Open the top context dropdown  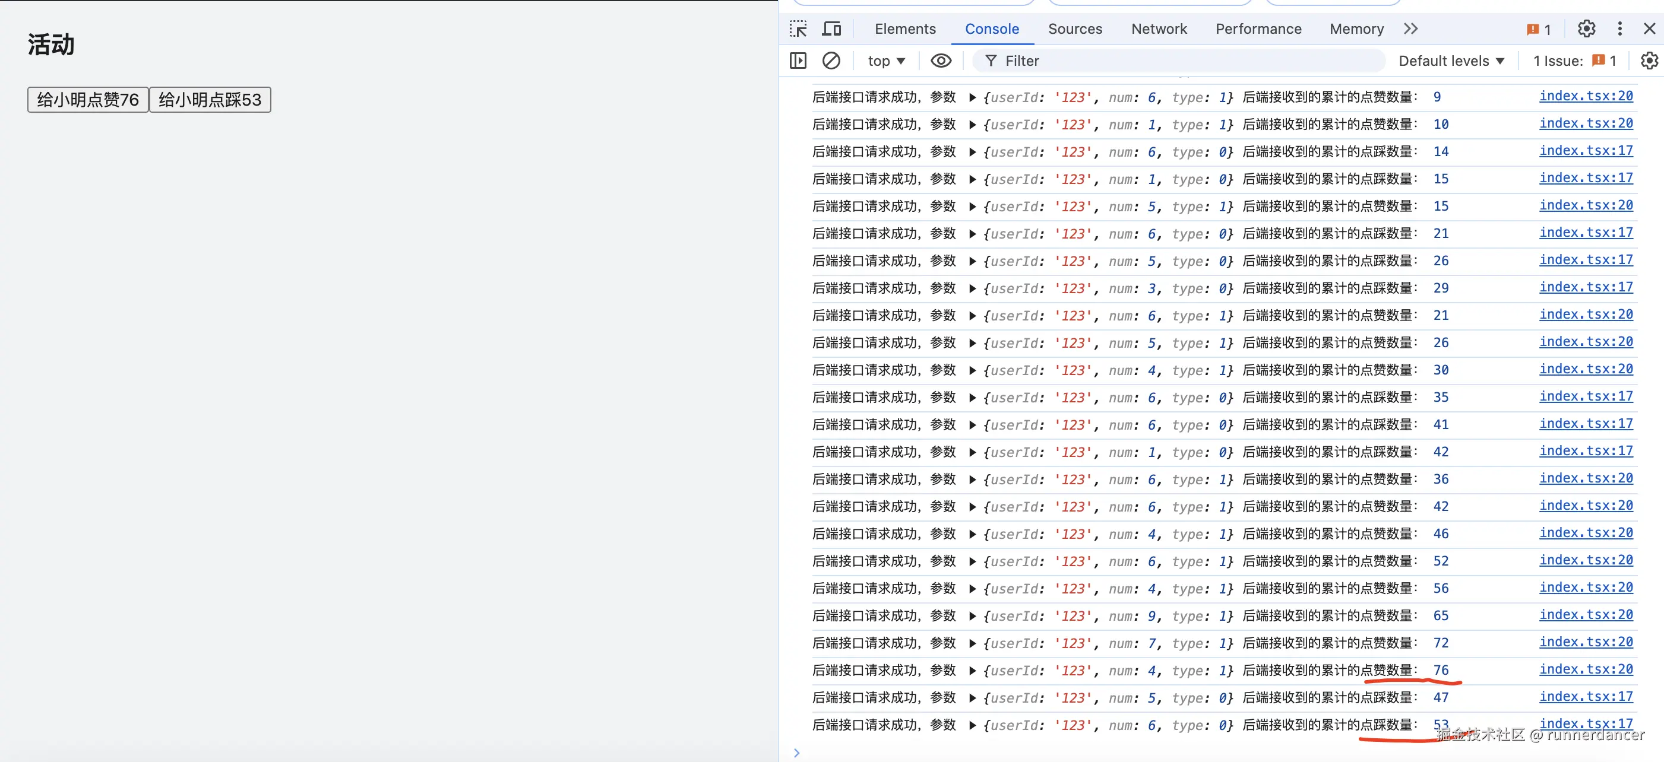[885, 61]
